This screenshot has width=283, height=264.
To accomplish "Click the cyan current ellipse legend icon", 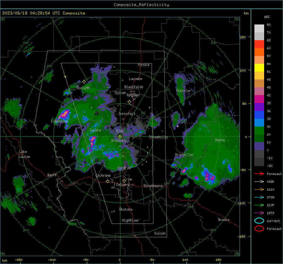I will point(259,221).
